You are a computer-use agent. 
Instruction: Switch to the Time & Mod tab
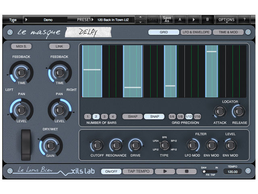pyautogui.click(x=228, y=32)
